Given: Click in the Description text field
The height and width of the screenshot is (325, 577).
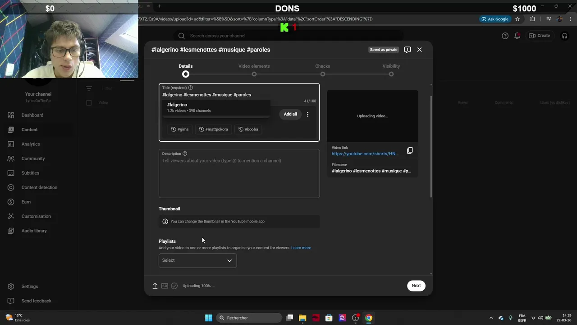Looking at the screenshot, I should [239, 174].
